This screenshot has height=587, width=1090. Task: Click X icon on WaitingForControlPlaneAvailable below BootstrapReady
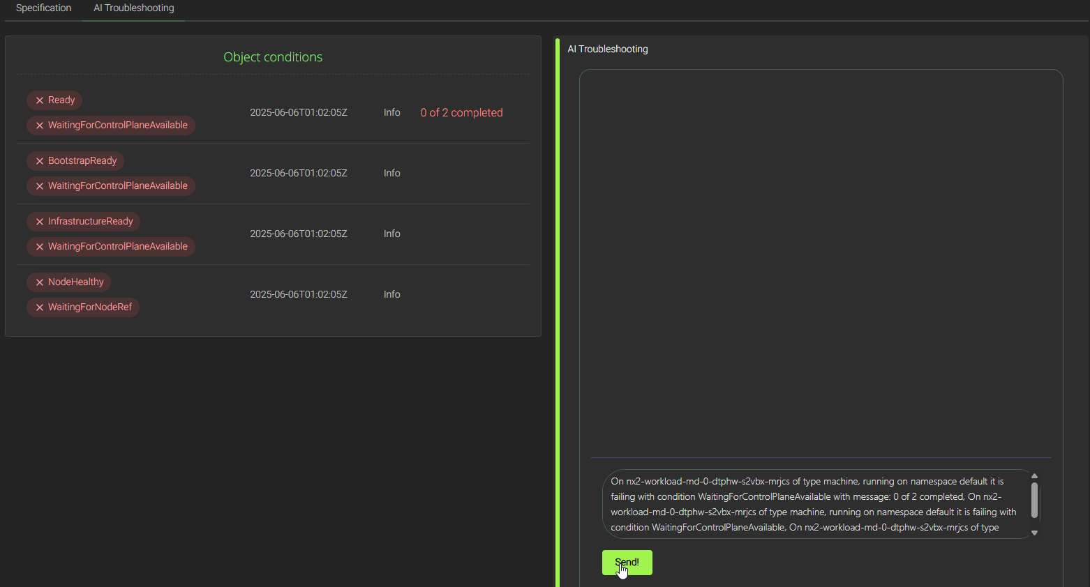(40, 186)
